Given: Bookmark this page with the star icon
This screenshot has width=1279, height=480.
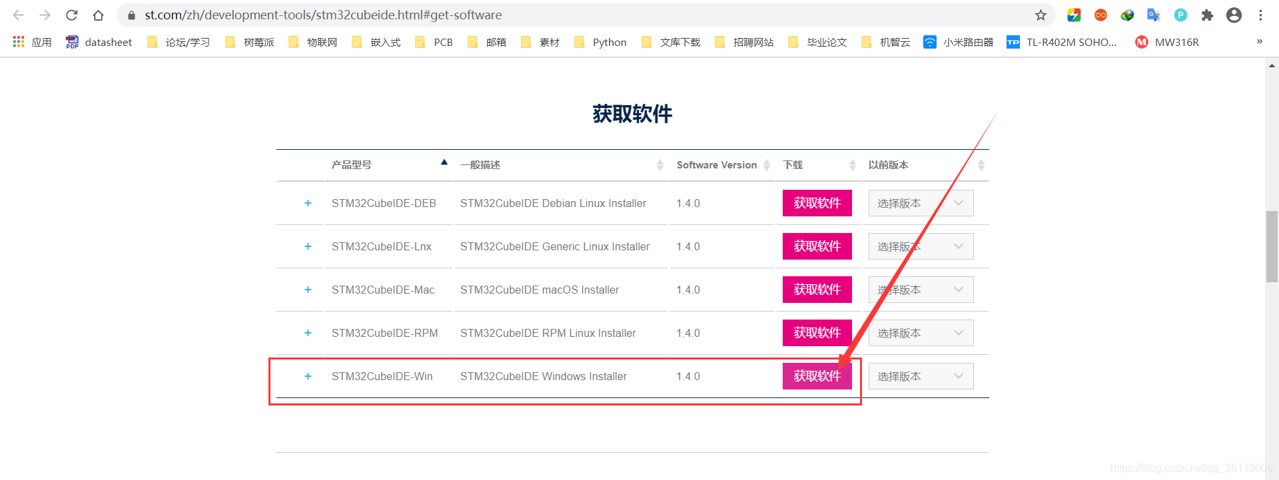Looking at the screenshot, I should point(1041,15).
